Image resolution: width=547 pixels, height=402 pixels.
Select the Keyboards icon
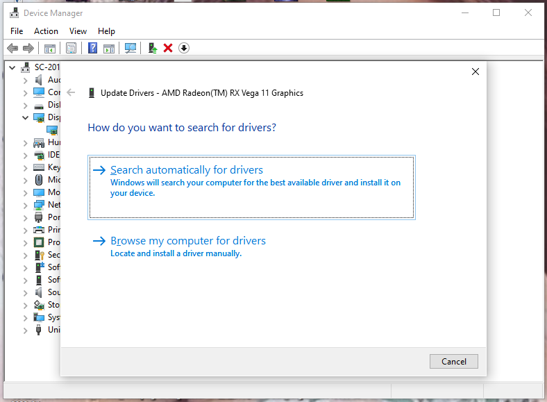pos(39,167)
